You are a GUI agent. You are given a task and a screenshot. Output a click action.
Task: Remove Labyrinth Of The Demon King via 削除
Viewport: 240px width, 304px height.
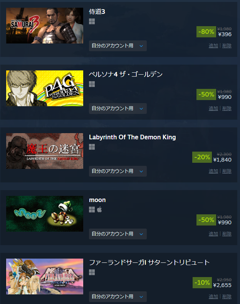pyautogui.click(x=227, y=171)
